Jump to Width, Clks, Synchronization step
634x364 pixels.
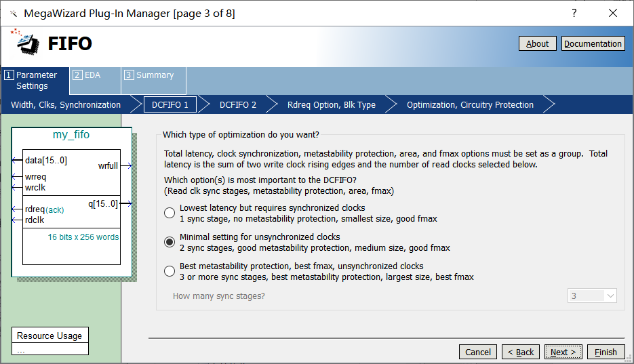pos(66,105)
